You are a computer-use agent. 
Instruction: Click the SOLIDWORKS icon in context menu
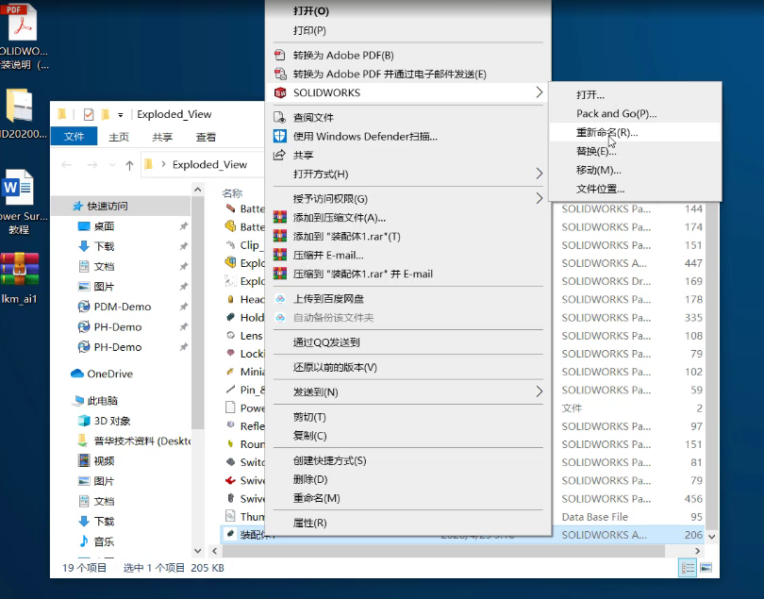click(280, 92)
